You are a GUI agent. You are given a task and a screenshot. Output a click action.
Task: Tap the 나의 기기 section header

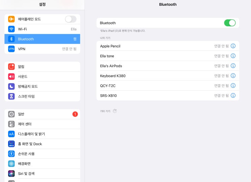pos(105,38)
